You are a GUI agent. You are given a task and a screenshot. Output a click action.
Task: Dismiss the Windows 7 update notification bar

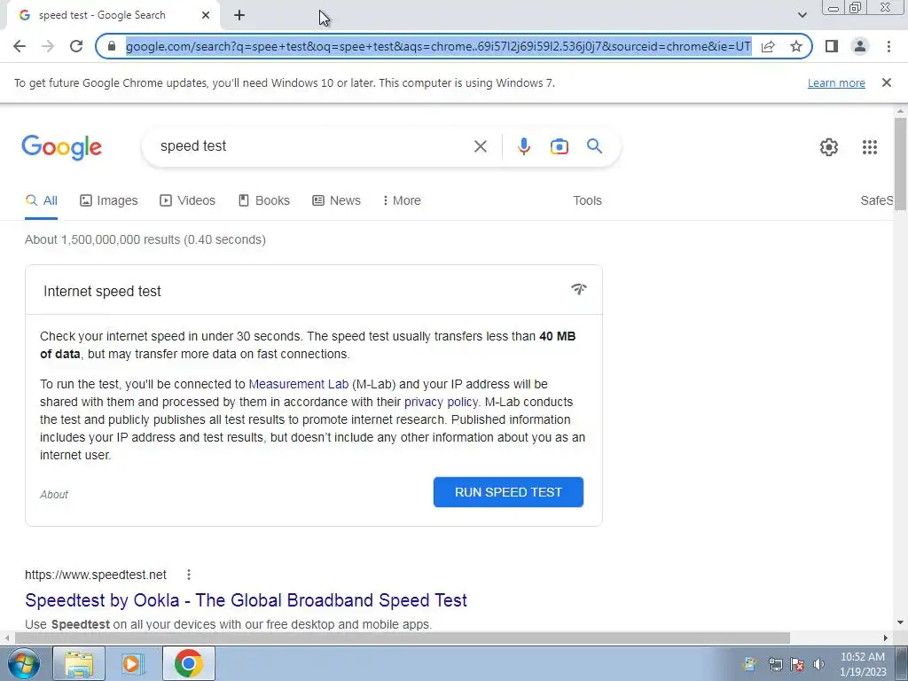886,82
